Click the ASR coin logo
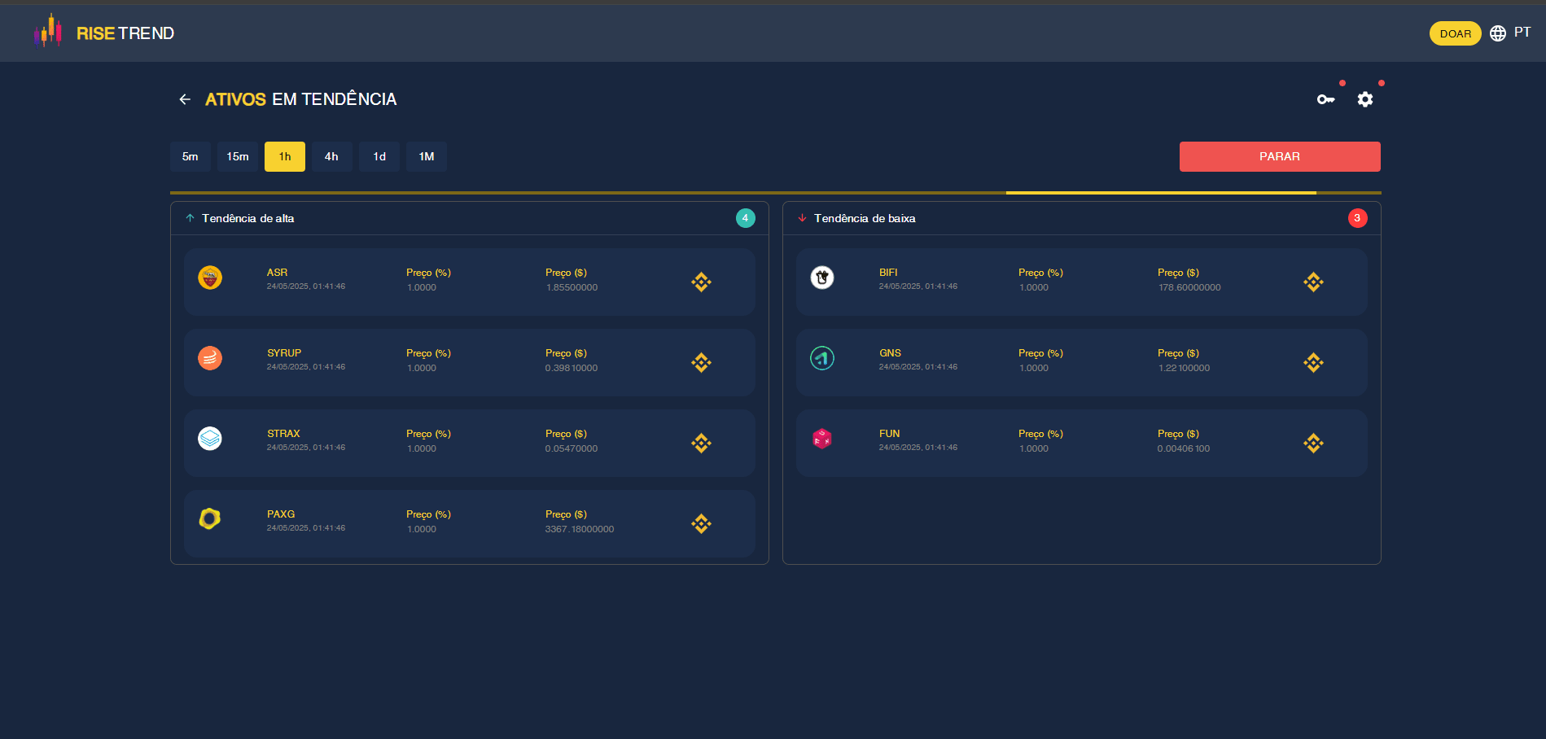 tap(210, 278)
